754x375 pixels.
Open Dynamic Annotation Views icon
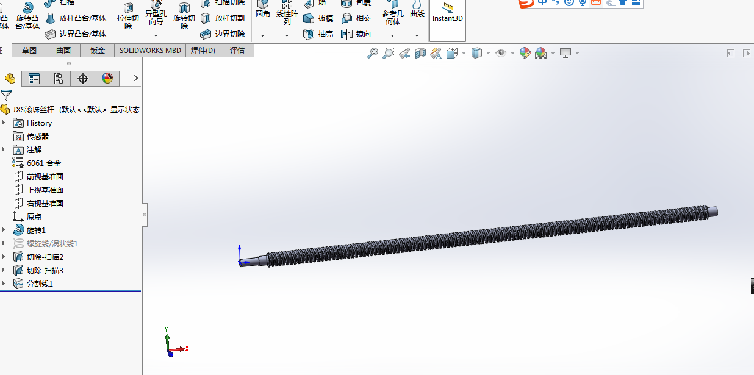tap(436, 54)
